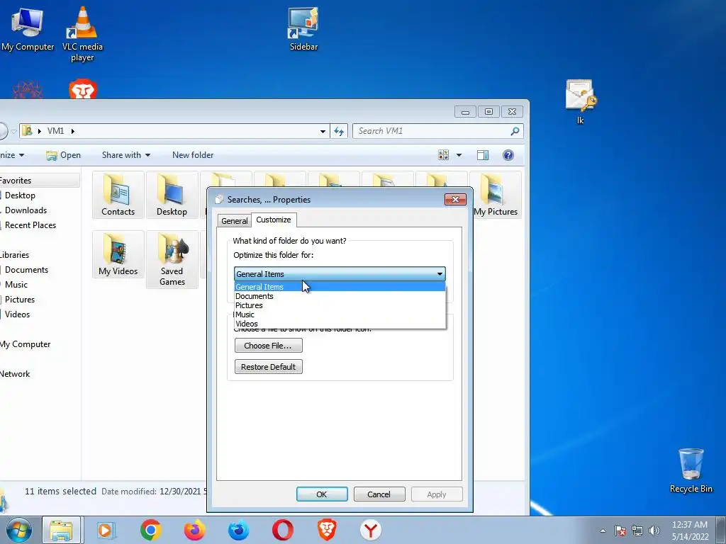Select the Contacts folder icon
The width and height of the screenshot is (726, 544).
point(118,195)
